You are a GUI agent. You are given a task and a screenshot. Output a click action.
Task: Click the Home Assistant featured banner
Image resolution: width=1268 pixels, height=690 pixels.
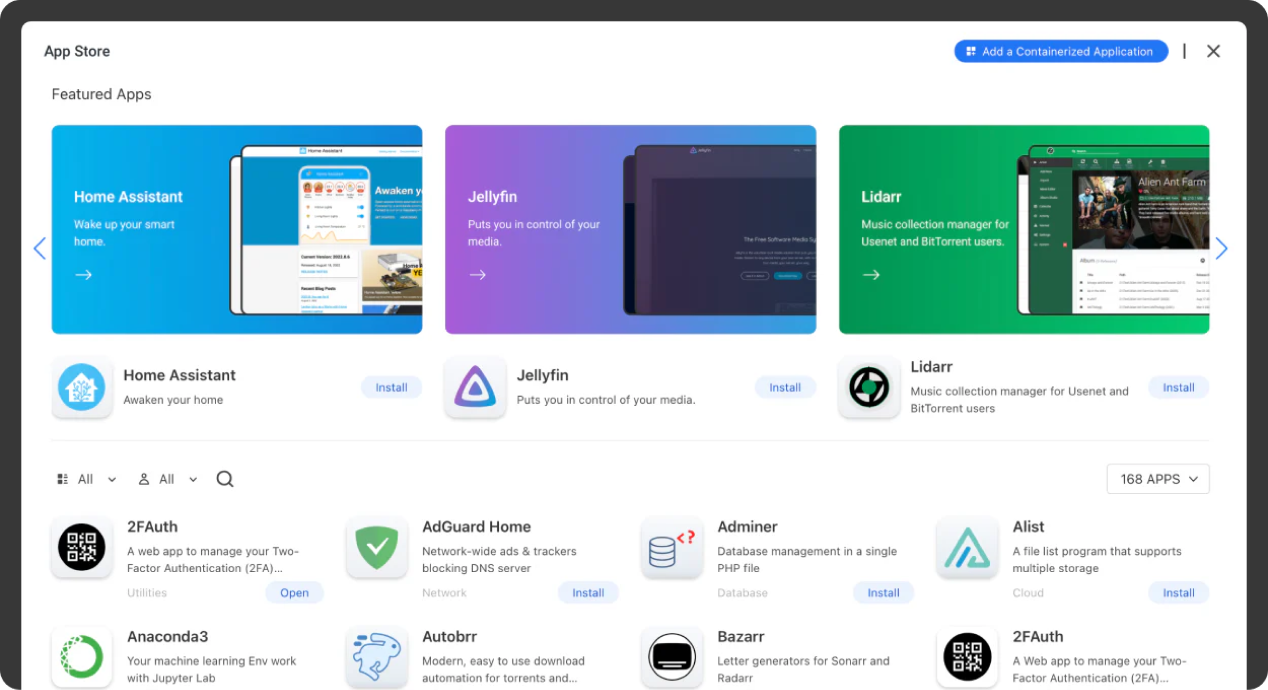click(236, 229)
